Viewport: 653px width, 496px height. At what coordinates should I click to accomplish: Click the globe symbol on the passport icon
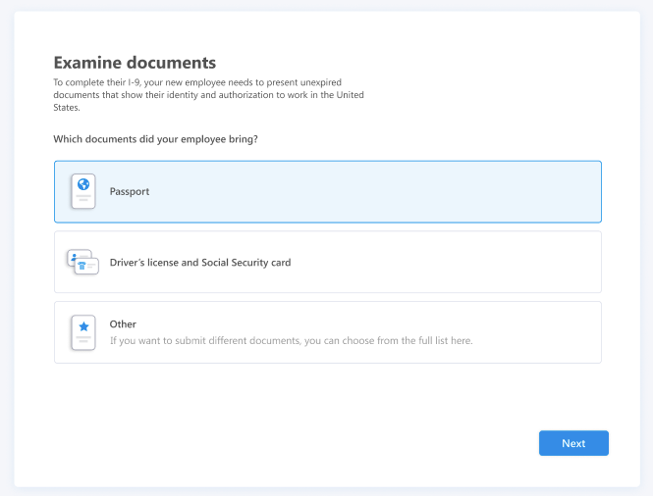[x=83, y=184]
